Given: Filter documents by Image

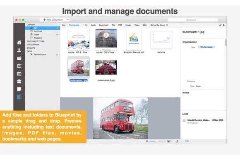Looking at the screenshot, I should pos(128,25).
